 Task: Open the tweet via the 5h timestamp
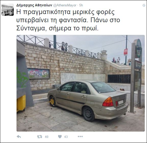tap(81, 5)
